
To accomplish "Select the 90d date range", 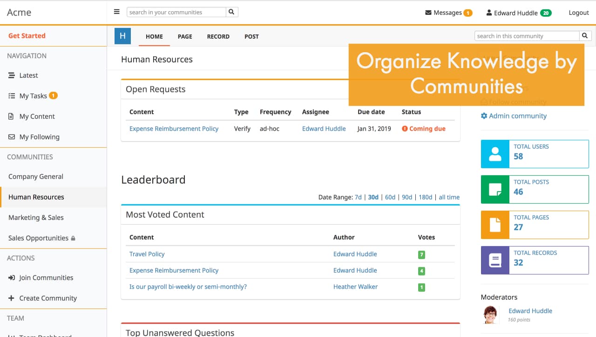I will pos(407,197).
